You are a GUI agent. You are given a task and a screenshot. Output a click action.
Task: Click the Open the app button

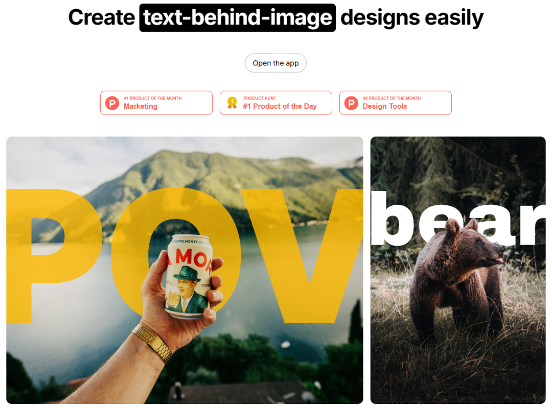click(275, 63)
